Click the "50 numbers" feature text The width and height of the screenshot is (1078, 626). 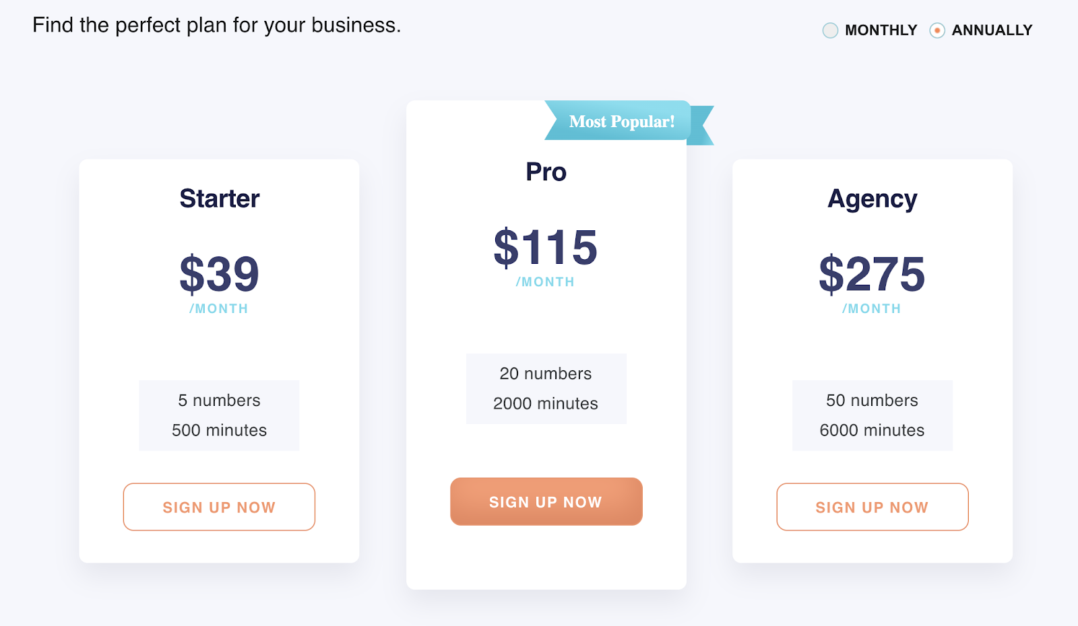coord(872,401)
